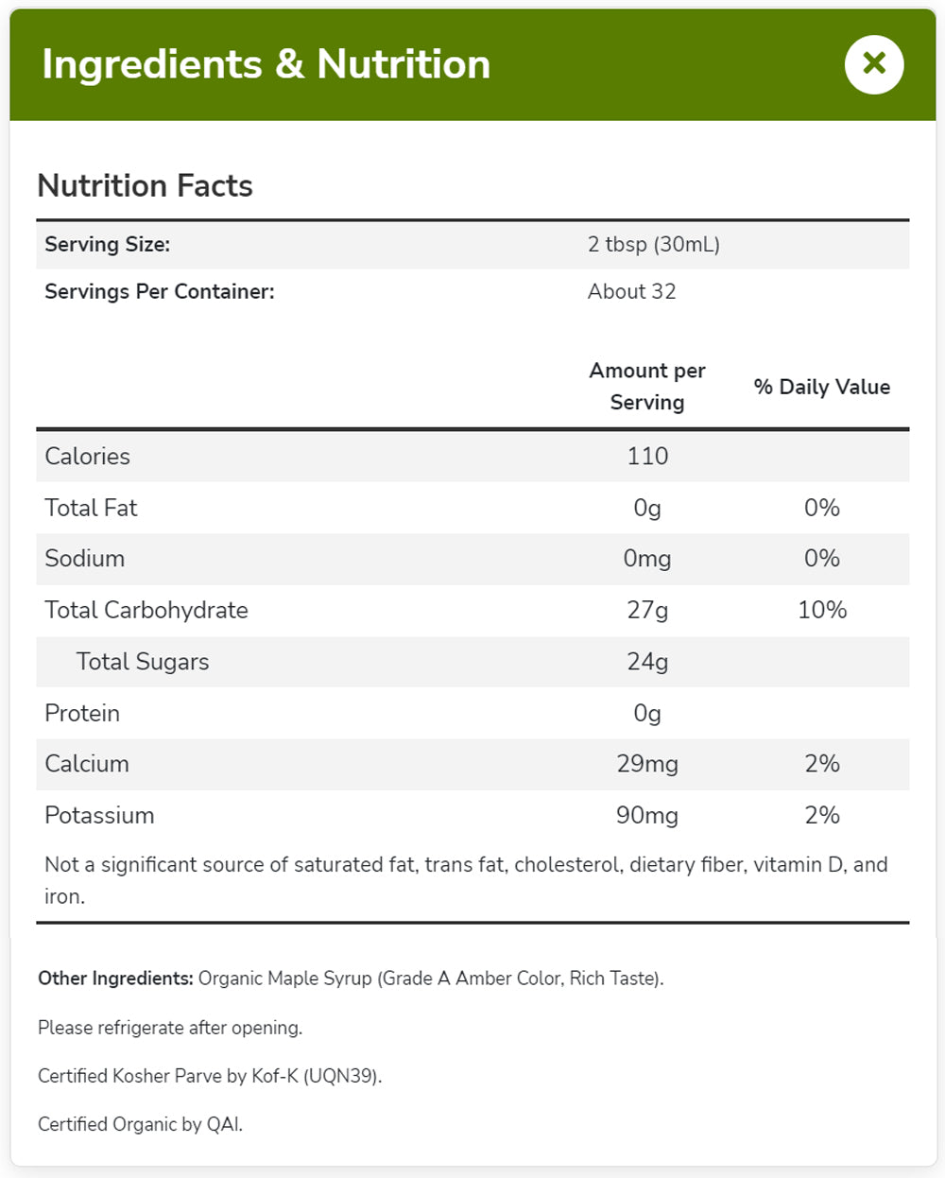The width and height of the screenshot is (945, 1178).
Task: Select the Total Carbohydrate row label
Action: coord(146,610)
